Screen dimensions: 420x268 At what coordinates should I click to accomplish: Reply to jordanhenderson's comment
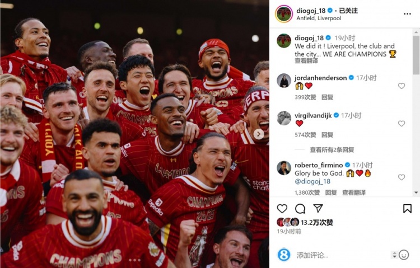click(327, 97)
